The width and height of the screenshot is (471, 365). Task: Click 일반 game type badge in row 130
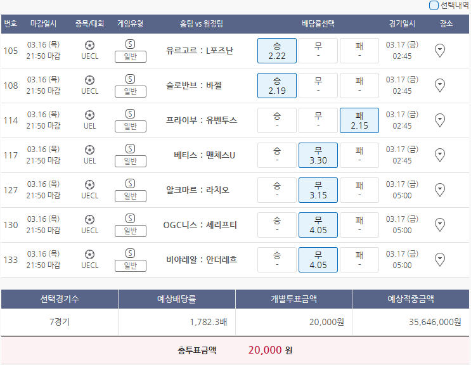click(131, 231)
